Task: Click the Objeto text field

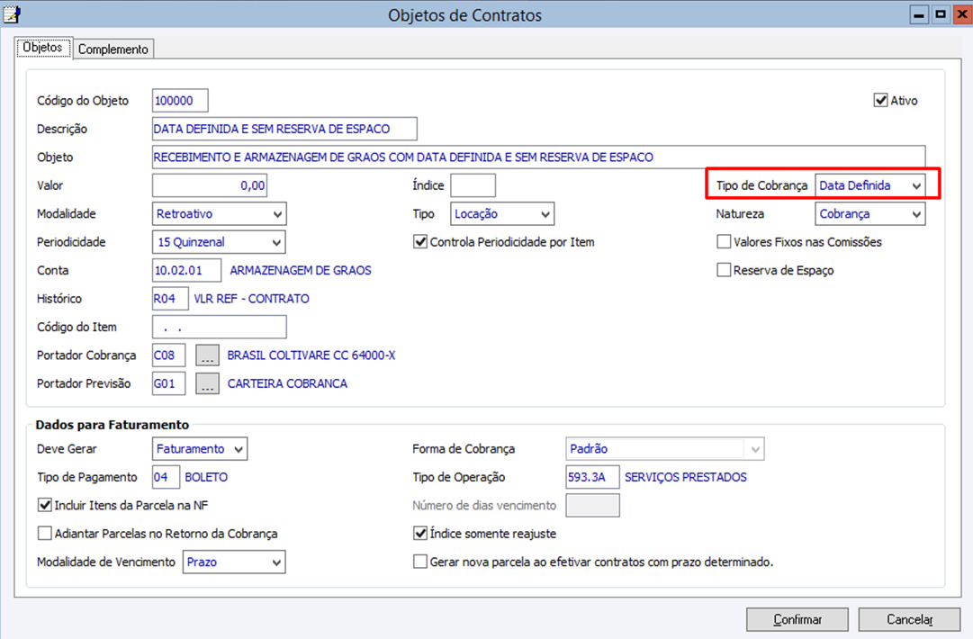Action: (x=538, y=157)
